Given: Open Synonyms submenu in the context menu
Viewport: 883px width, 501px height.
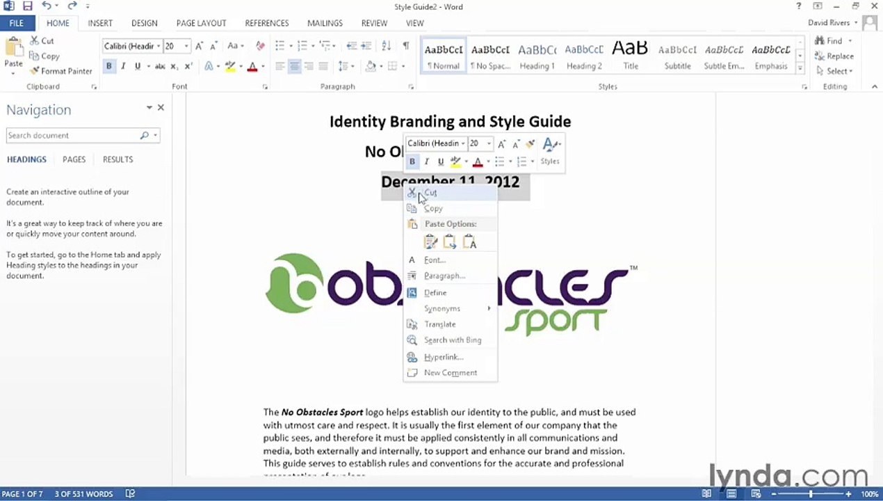Looking at the screenshot, I should point(451,308).
